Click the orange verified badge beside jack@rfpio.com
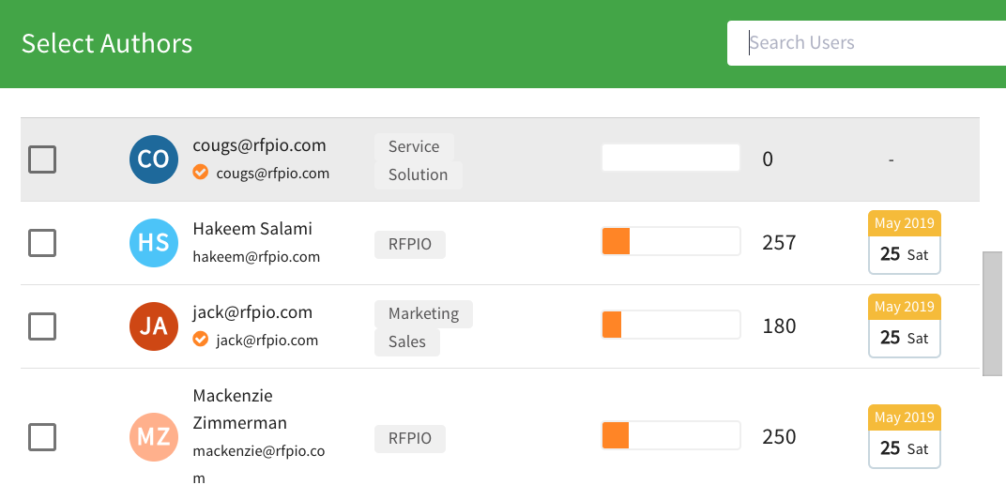This screenshot has height=500, width=1006. pyautogui.click(x=201, y=339)
